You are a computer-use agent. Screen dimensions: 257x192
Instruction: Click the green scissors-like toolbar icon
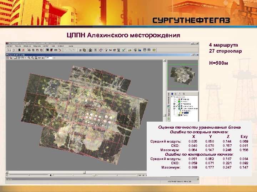[124, 50]
